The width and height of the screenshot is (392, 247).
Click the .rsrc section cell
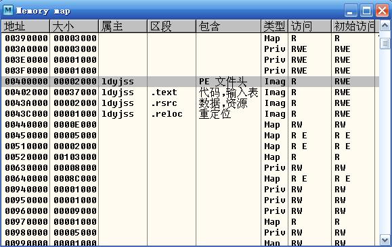164,103
